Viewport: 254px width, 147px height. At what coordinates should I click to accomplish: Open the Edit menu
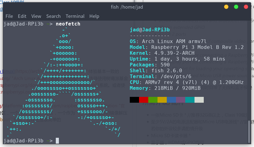pos(22,16)
